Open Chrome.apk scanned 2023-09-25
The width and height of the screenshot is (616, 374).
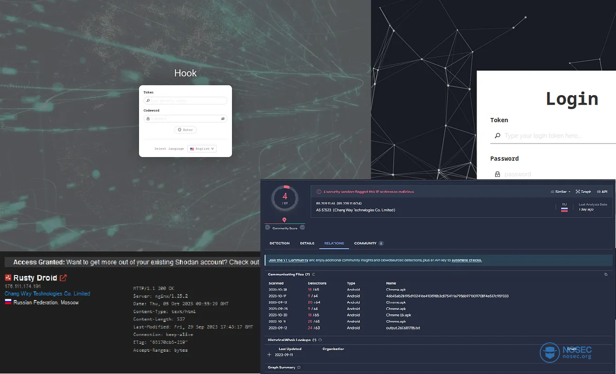click(x=396, y=308)
